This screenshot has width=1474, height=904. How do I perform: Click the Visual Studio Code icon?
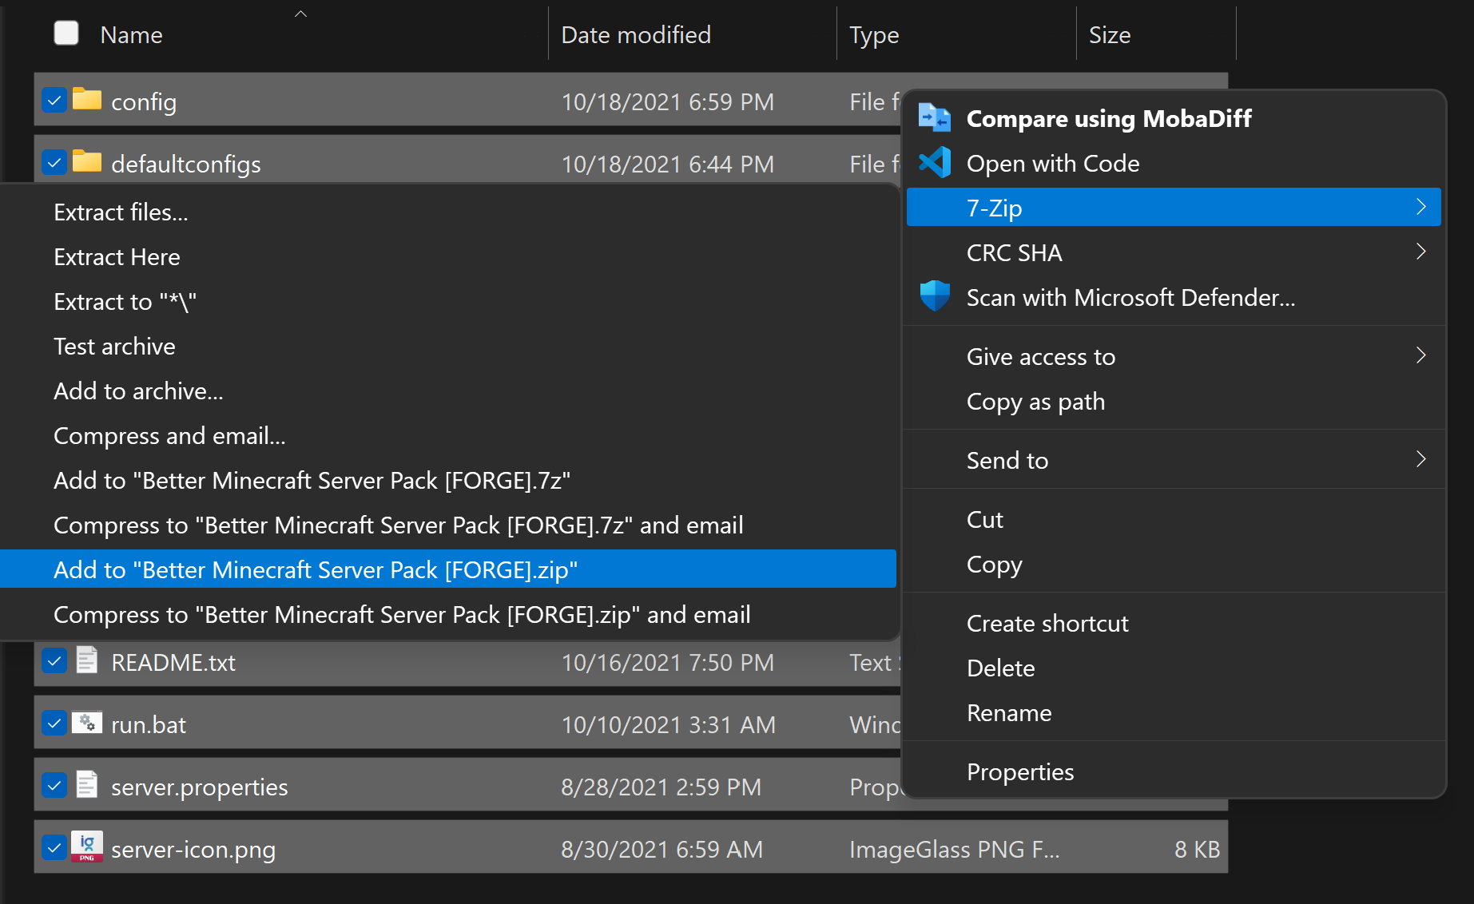pos(934,163)
